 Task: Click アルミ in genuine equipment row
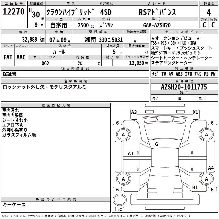point(198,74)
